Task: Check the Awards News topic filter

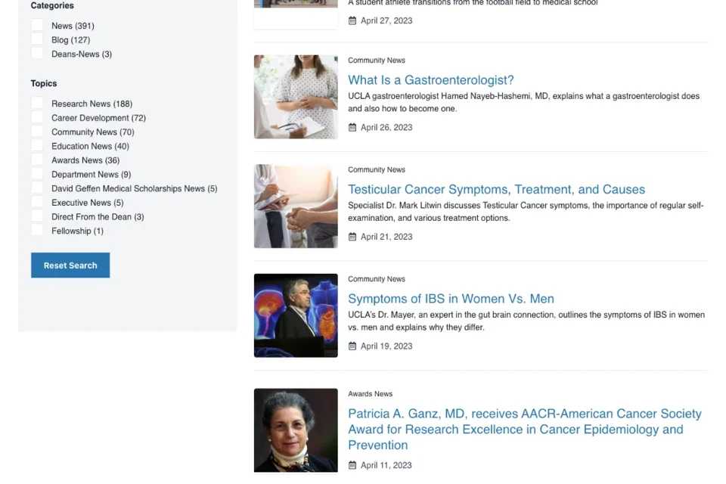Action: (37, 160)
